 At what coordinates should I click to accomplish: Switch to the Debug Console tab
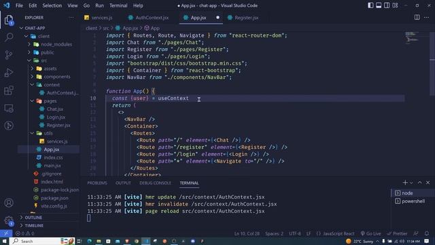[155, 183]
